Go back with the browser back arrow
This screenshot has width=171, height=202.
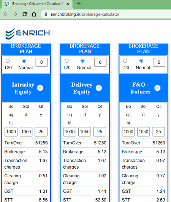pyautogui.click(x=6, y=14)
